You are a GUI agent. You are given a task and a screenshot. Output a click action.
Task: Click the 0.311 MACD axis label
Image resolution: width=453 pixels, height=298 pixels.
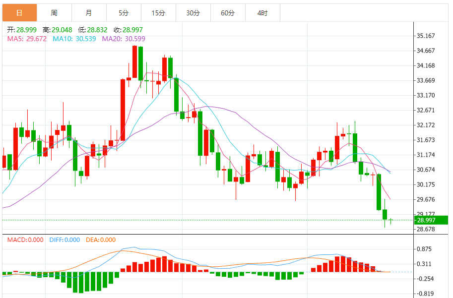coord(424,264)
